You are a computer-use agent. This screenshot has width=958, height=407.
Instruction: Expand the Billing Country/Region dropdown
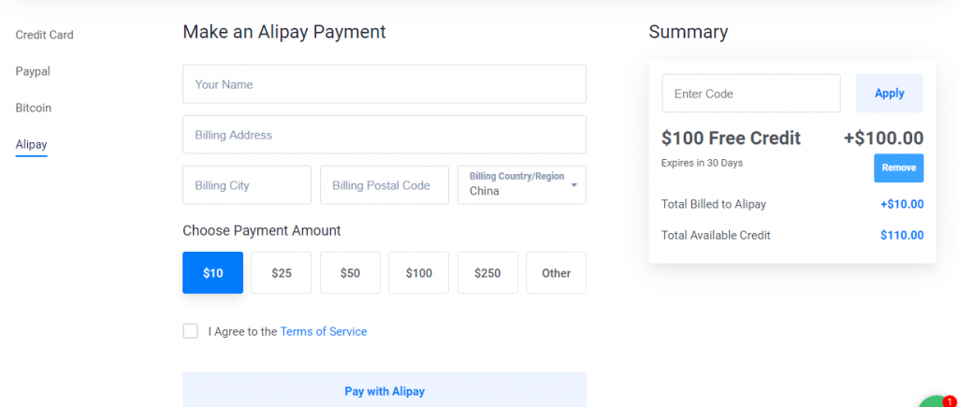521,184
